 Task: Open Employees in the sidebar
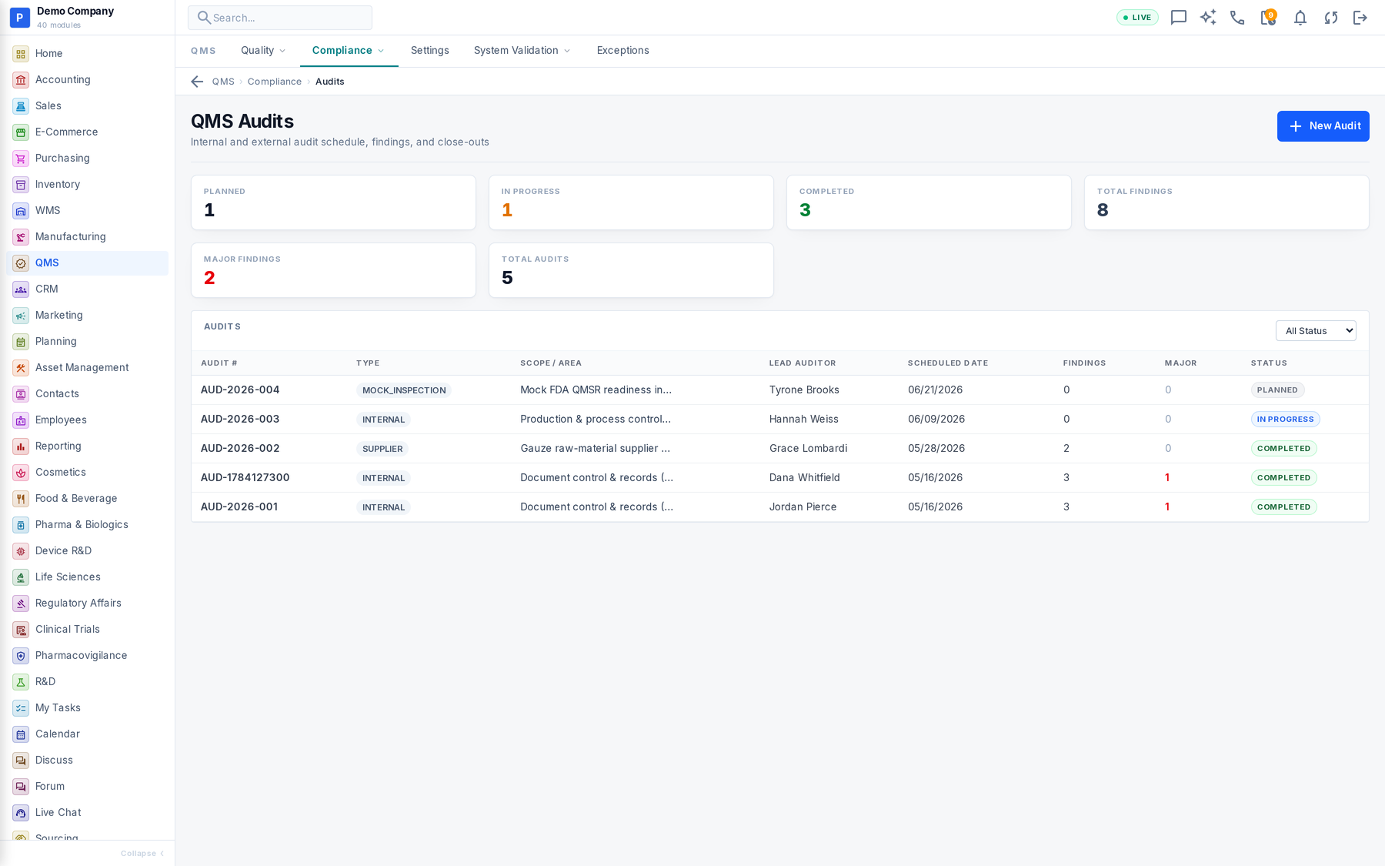click(87, 420)
